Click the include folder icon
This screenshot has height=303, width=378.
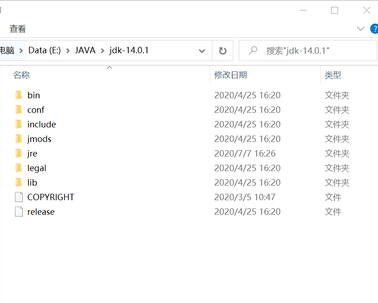pyautogui.click(x=19, y=124)
